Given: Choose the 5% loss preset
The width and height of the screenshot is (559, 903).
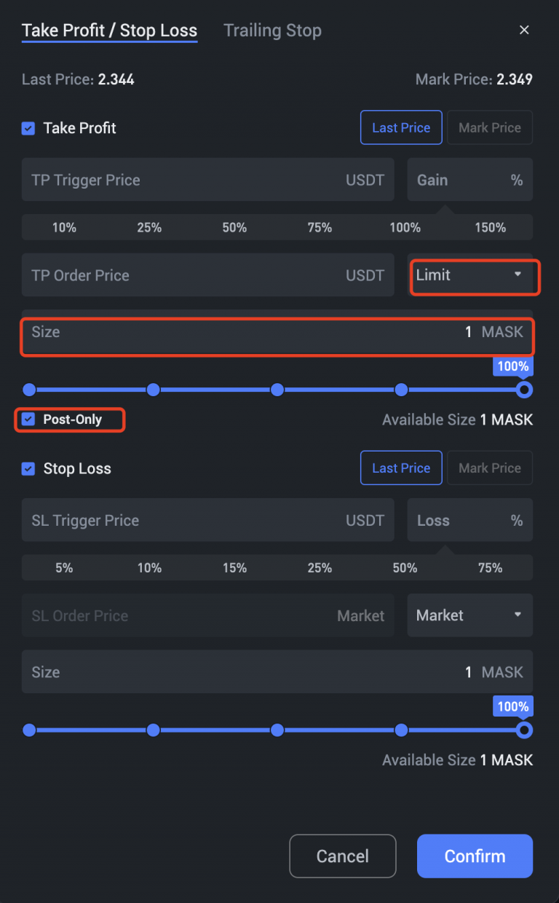Looking at the screenshot, I should click(x=64, y=567).
